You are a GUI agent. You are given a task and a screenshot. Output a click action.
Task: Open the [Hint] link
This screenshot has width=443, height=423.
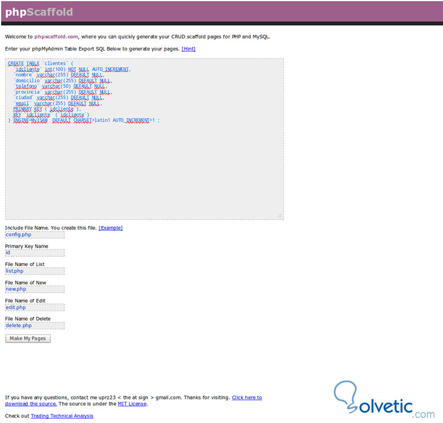(188, 49)
